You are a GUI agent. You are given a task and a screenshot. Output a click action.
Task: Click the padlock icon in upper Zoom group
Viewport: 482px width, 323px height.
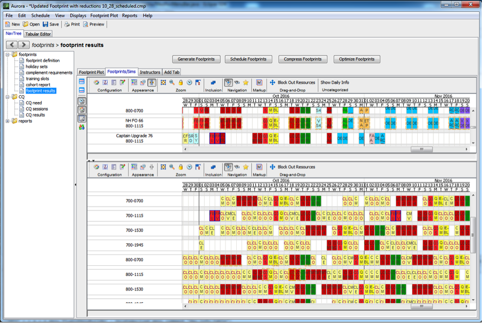coord(181,82)
